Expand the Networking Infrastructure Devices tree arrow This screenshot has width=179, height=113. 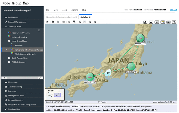tap(6, 50)
